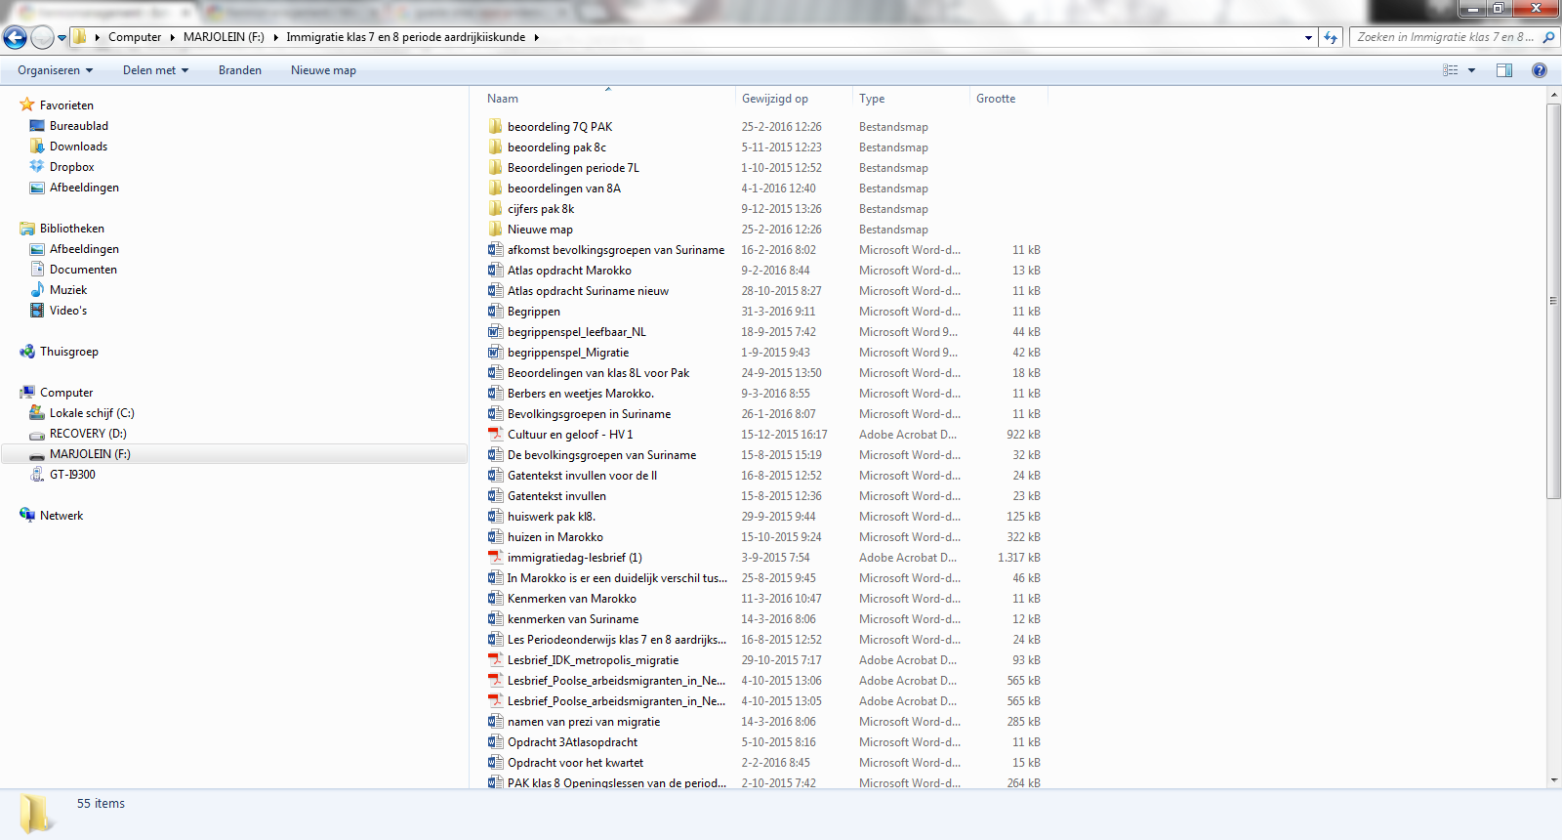The width and height of the screenshot is (1562, 840).
Task: Select Lokale schijf (C:) in navigation tree
Action: click(x=92, y=413)
